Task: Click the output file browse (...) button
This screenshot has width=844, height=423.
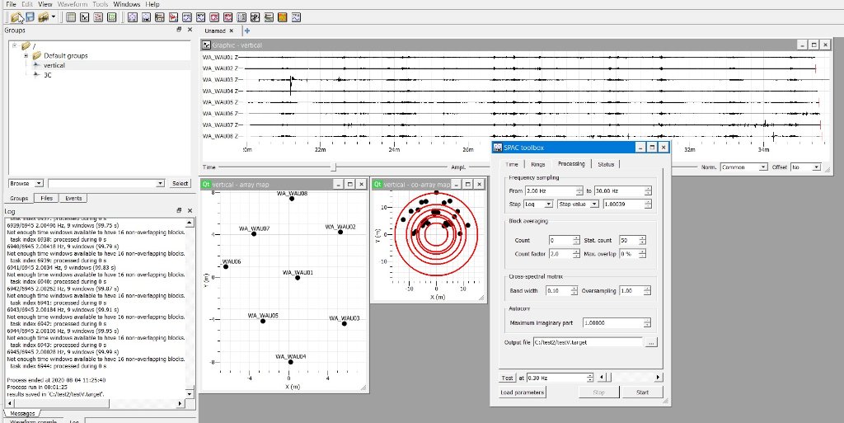Action: click(x=652, y=342)
